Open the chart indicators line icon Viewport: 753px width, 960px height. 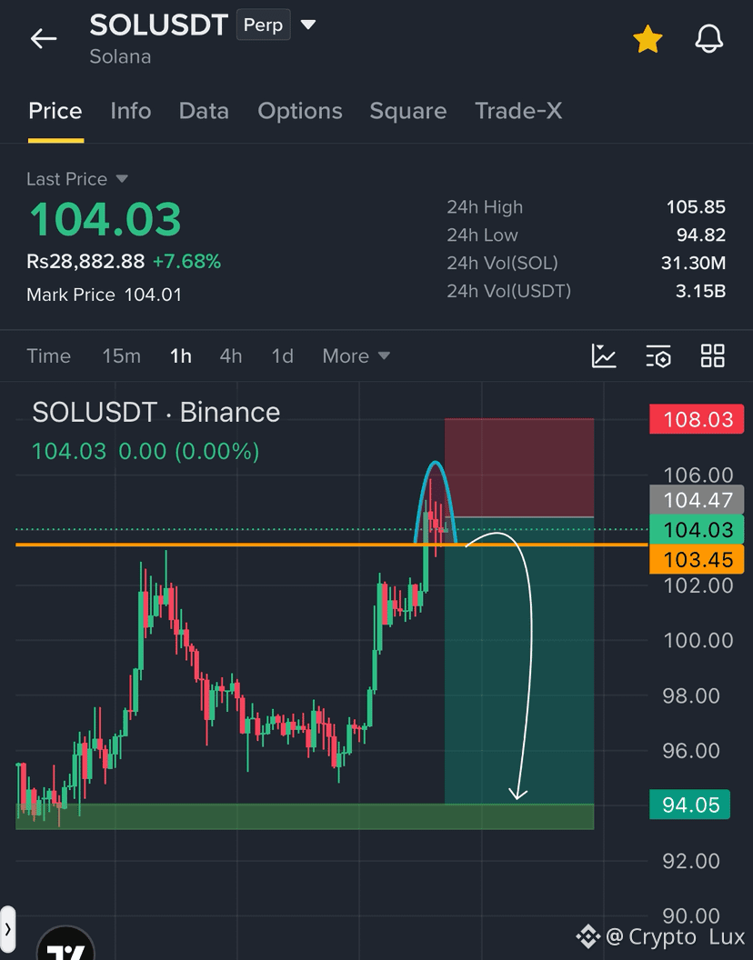click(x=604, y=355)
